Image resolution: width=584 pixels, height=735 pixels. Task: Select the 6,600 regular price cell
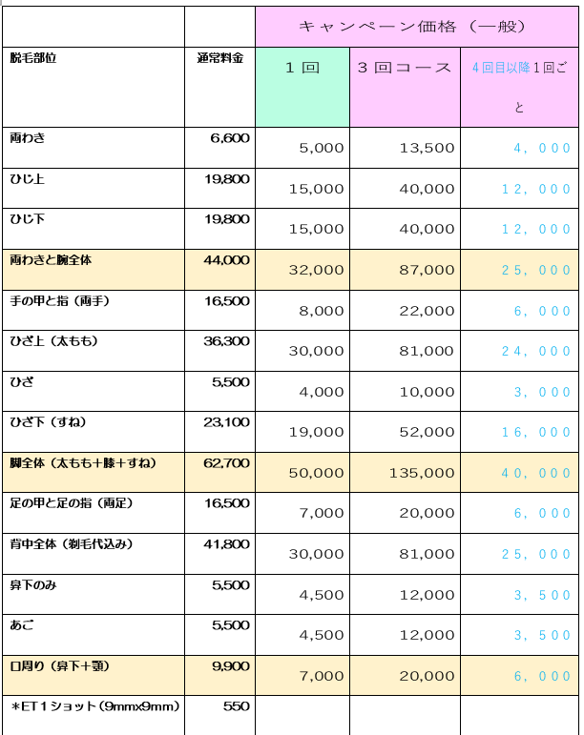[x=229, y=138]
